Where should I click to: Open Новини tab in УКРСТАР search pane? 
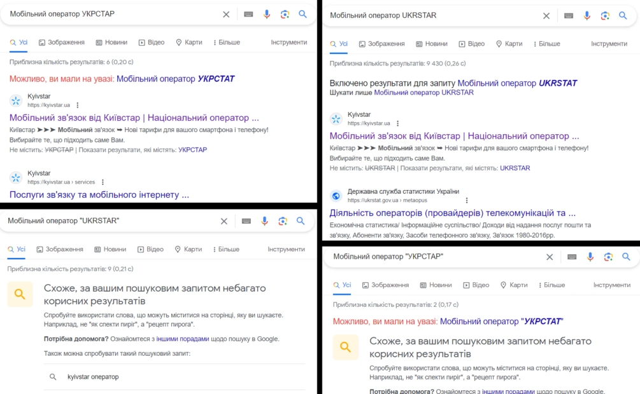pyautogui.click(x=111, y=43)
